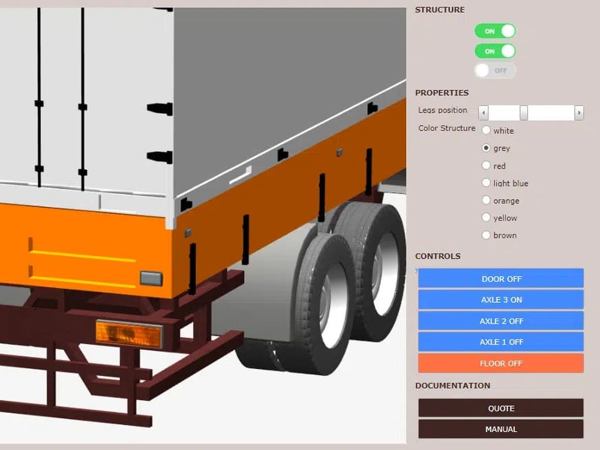Click the 'PROPERTIES' heading
600x450 pixels.
click(442, 92)
